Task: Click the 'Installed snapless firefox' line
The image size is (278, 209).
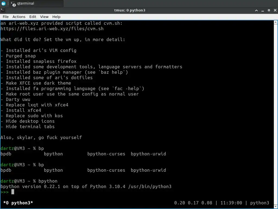Action: (39, 61)
